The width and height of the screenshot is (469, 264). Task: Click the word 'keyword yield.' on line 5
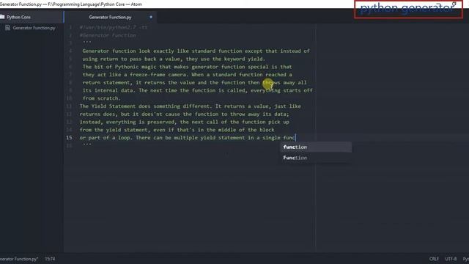tap(245, 59)
